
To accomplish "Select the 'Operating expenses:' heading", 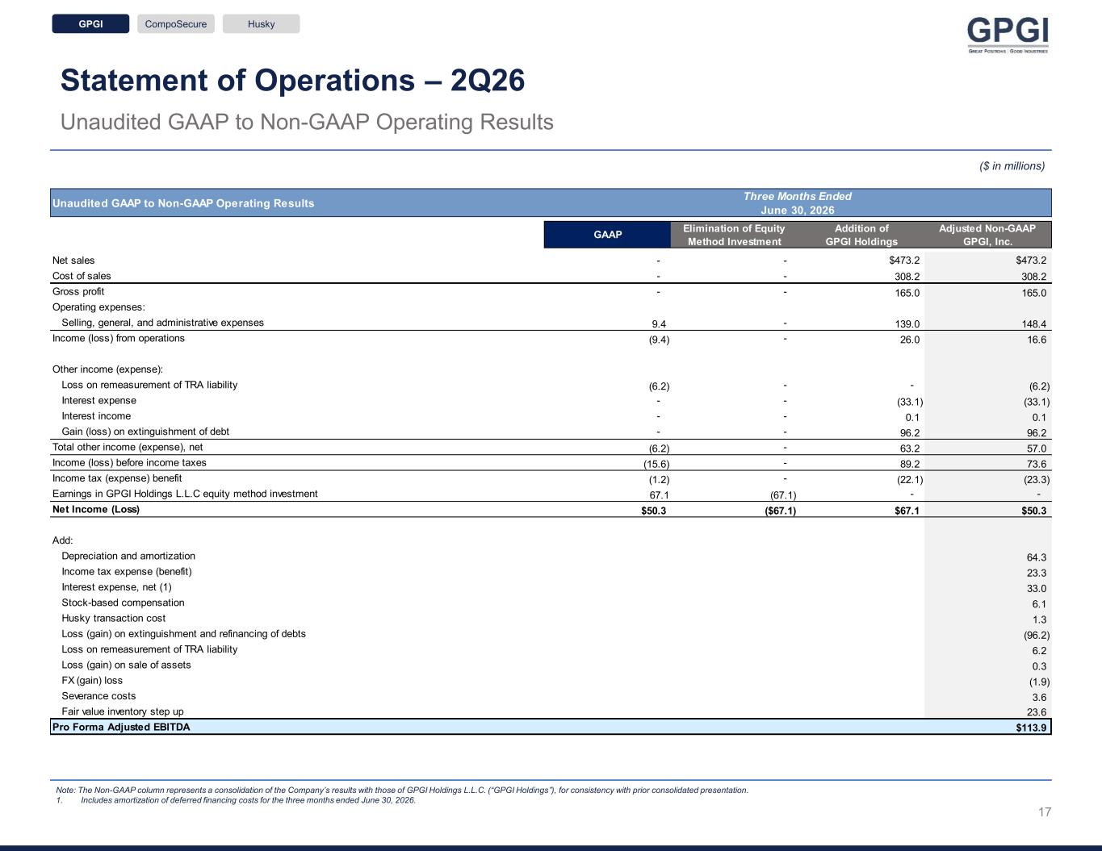I will pos(98,307).
